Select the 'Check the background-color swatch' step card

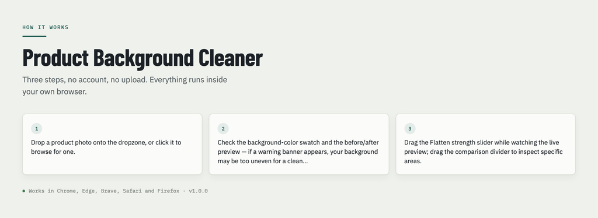[299, 144]
